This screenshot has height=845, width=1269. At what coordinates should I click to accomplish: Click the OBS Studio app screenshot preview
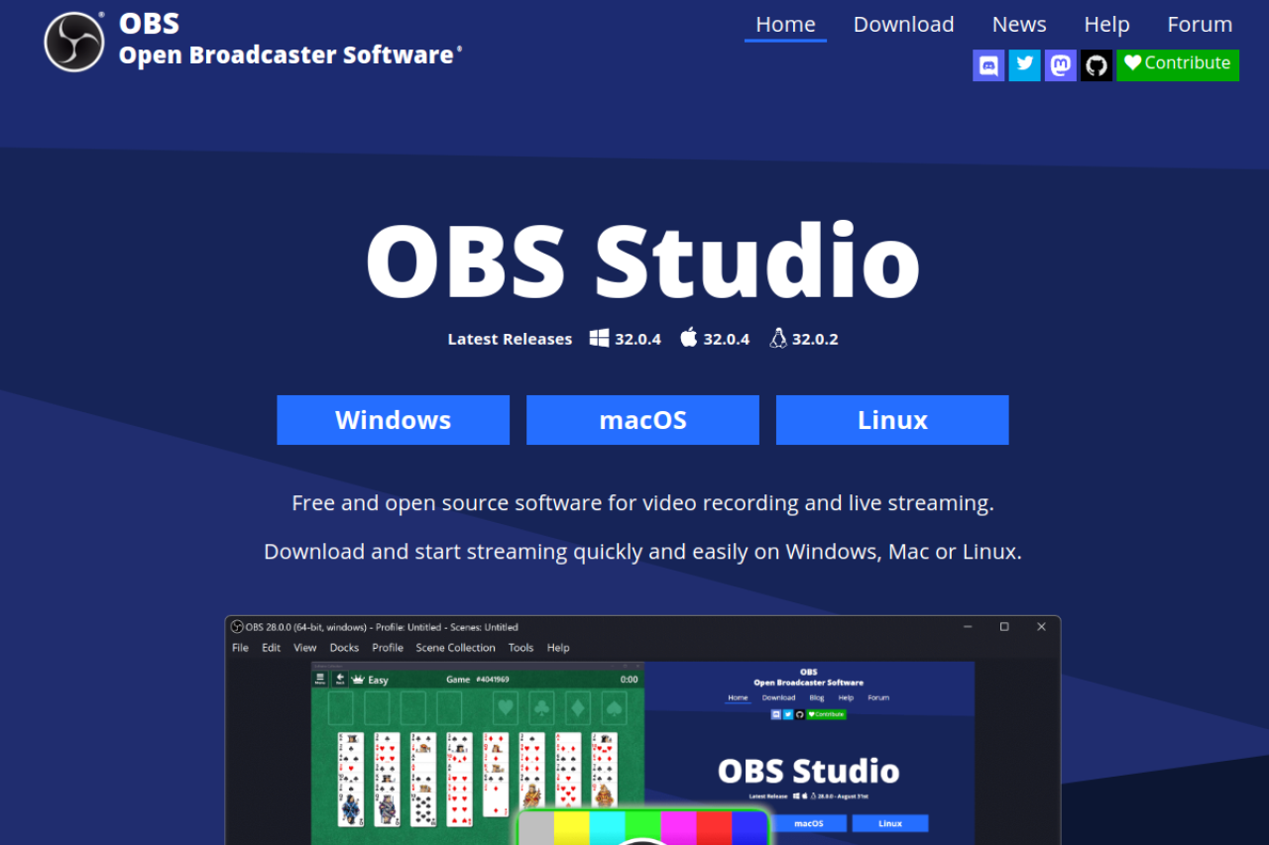click(642, 728)
